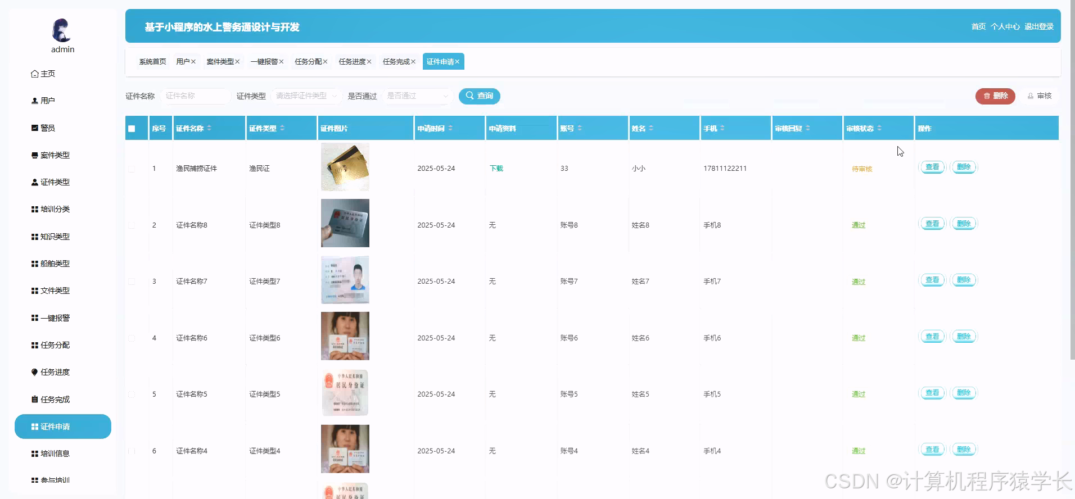The height and width of the screenshot is (499, 1075).
Task: Check the row for 证件名称7
Action: [x=132, y=282]
